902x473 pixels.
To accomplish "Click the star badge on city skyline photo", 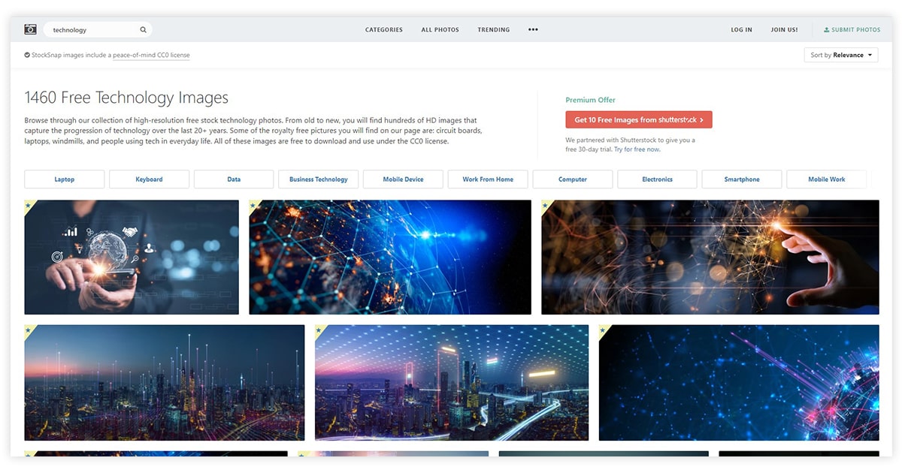I will click(x=29, y=329).
